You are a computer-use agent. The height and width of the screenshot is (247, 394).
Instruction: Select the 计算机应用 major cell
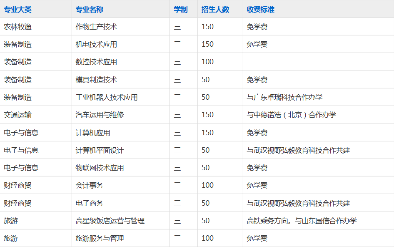(x=121, y=133)
